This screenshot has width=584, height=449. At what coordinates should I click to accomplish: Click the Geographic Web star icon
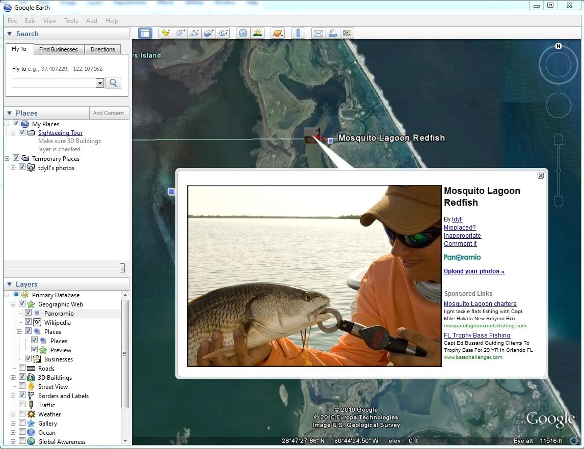[x=31, y=304]
